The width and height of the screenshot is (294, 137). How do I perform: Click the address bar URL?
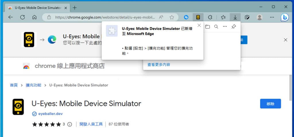pyautogui.click(x=105, y=17)
